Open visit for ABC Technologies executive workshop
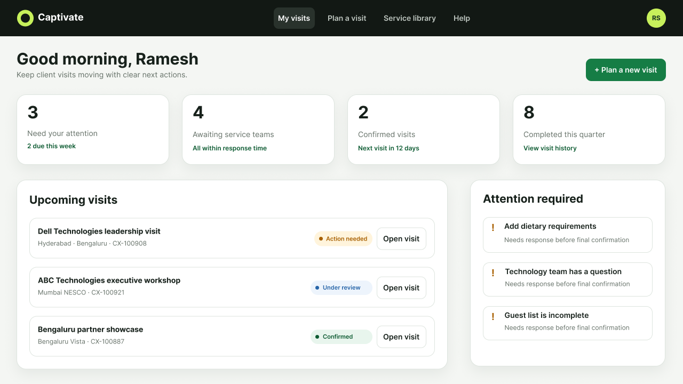The image size is (683, 384). 401,288
